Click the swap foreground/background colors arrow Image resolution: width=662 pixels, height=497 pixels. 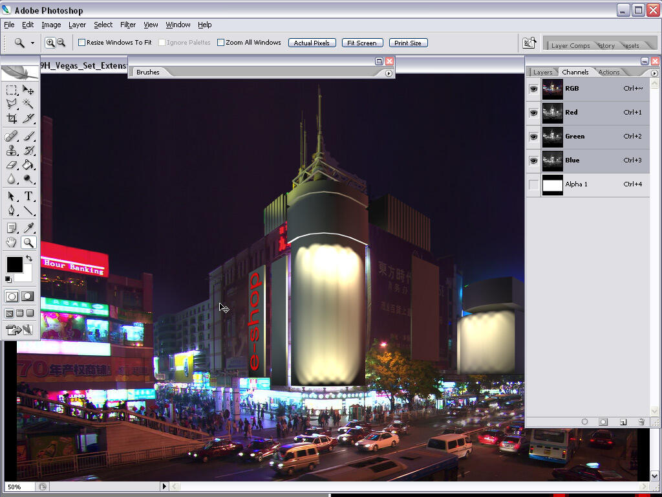pyautogui.click(x=28, y=258)
